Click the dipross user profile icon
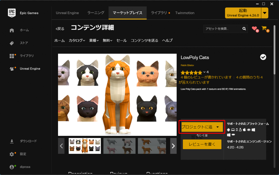The height and width of the screenshot is (175, 279). tap(12, 167)
